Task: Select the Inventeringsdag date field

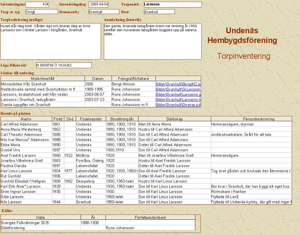Action: coord(99,5)
